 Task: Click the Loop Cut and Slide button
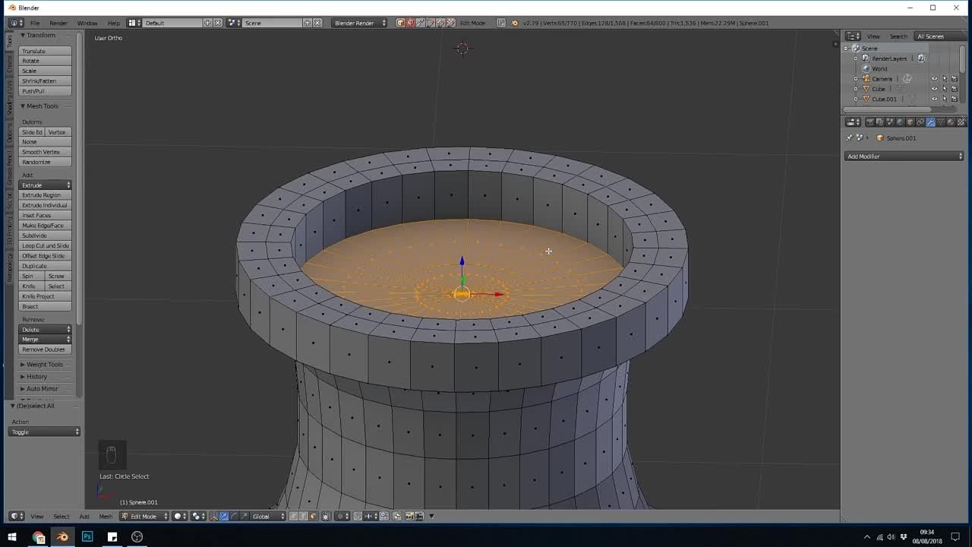tap(44, 245)
